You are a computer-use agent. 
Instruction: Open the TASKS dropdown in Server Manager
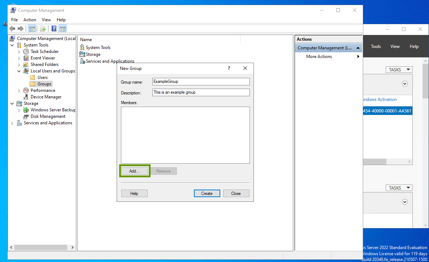point(399,70)
